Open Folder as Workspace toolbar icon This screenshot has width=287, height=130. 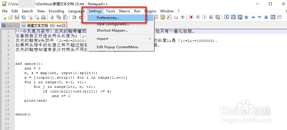point(176,18)
